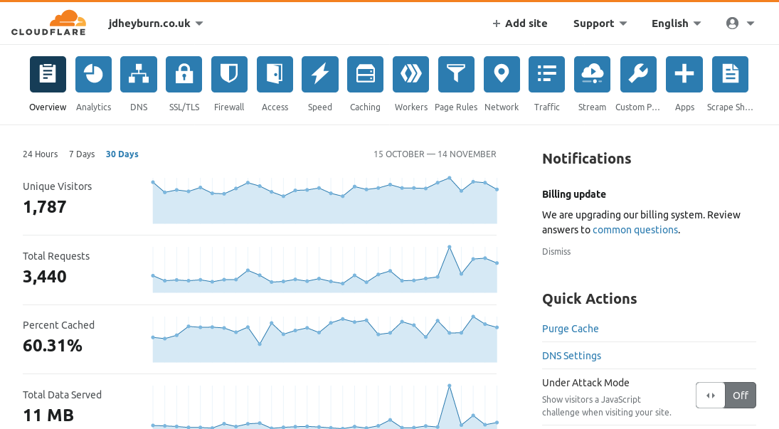Click the Billing update heading
779x429 pixels.
[574, 194]
